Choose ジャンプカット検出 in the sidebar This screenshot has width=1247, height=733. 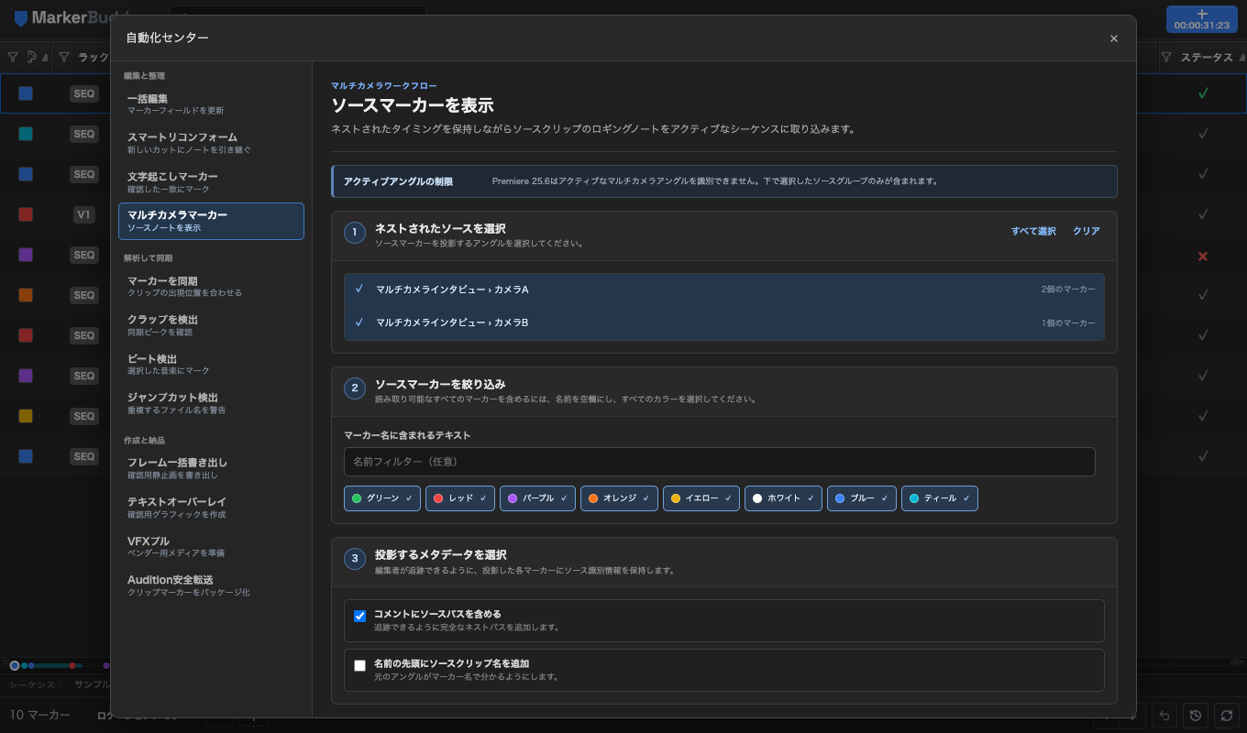(211, 403)
